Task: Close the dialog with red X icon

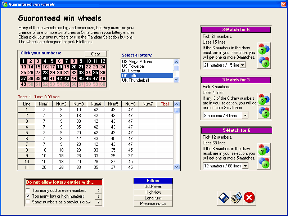Action: 249,198
